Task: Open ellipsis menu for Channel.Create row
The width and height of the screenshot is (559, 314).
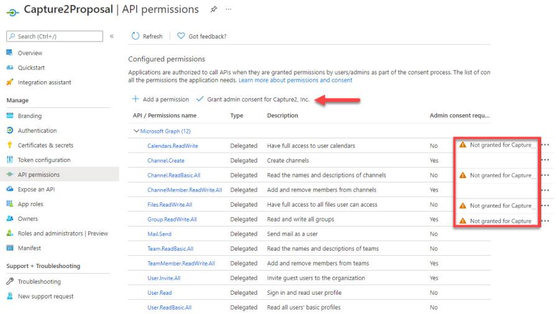Action: pos(545,160)
